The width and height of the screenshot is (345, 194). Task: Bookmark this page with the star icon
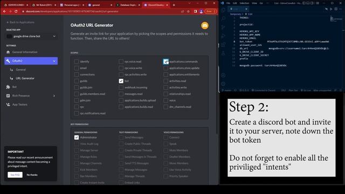tap(188, 11)
